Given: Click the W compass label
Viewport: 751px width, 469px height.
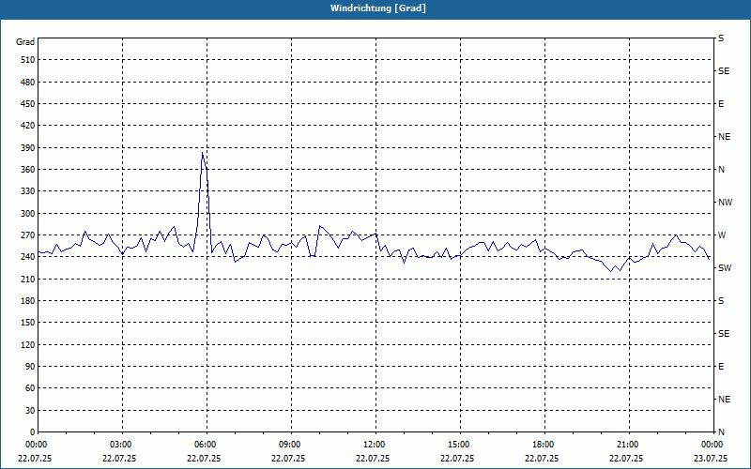Looking at the screenshot, I should (x=722, y=235).
